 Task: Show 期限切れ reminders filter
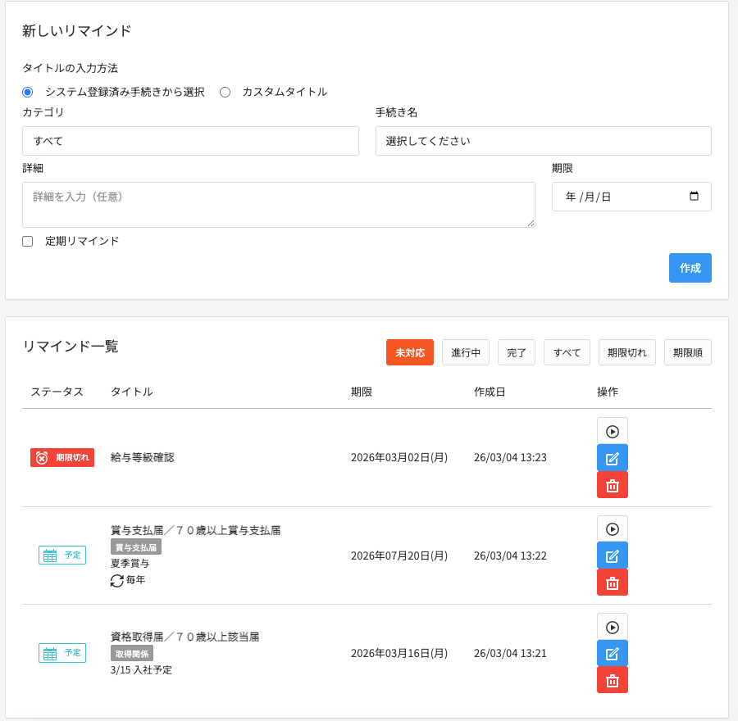click(626, 352)
